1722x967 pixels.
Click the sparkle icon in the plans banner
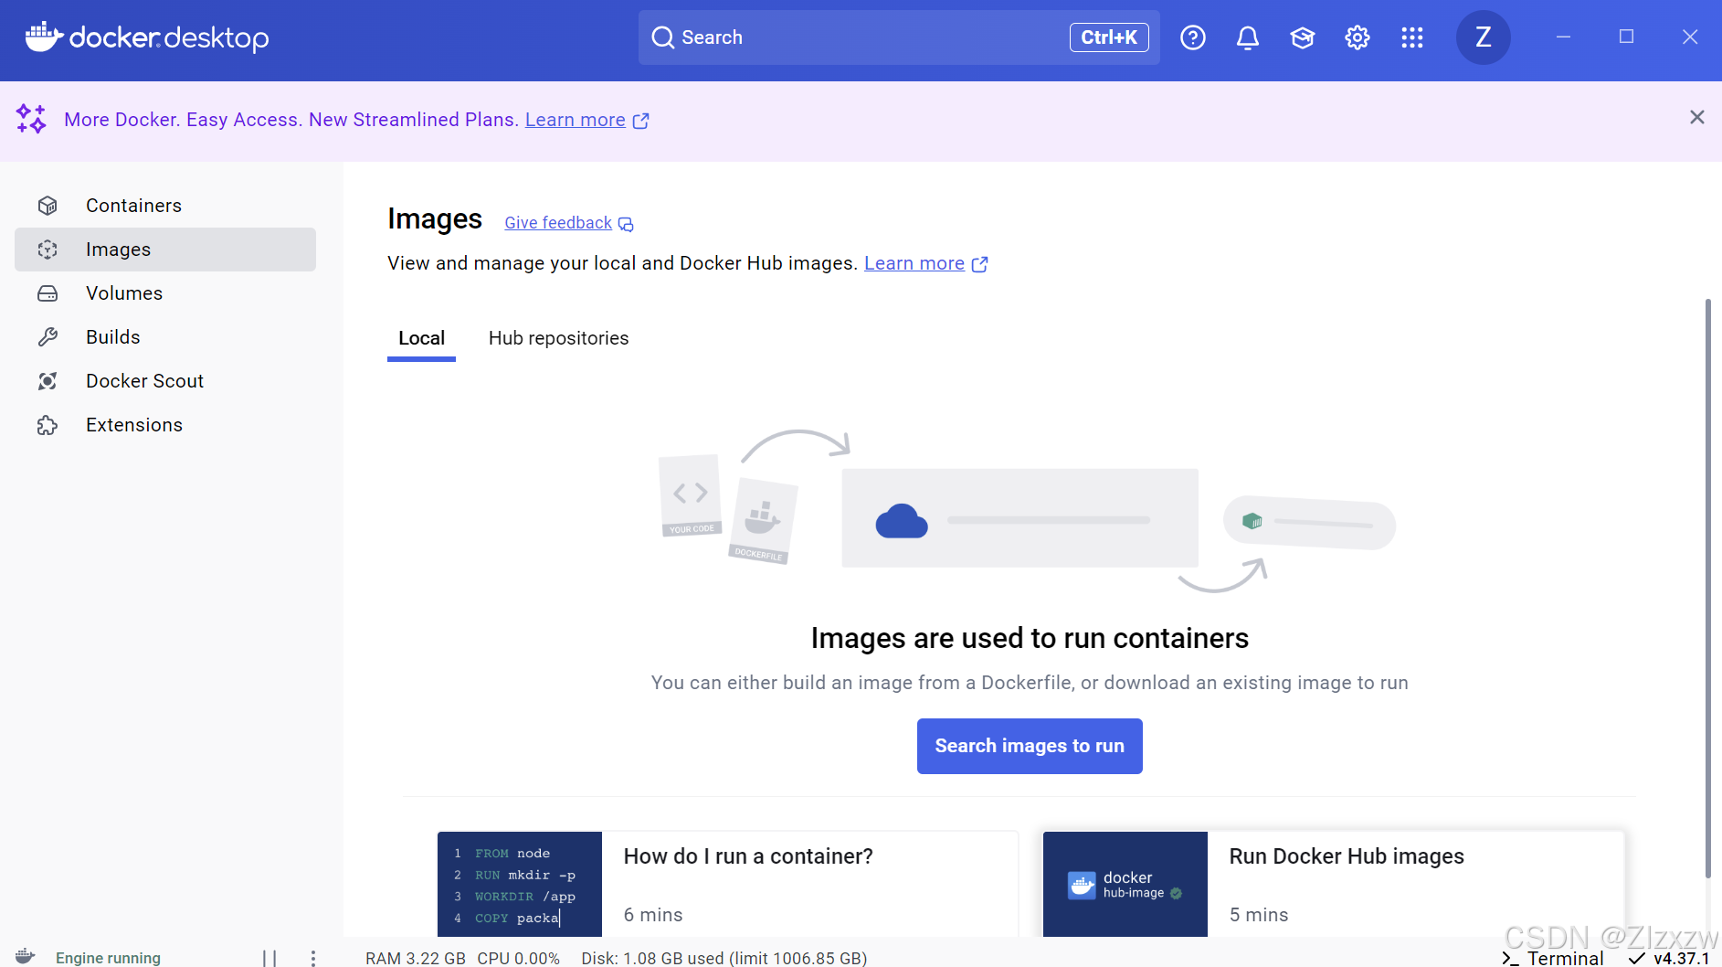click(31, 119)
